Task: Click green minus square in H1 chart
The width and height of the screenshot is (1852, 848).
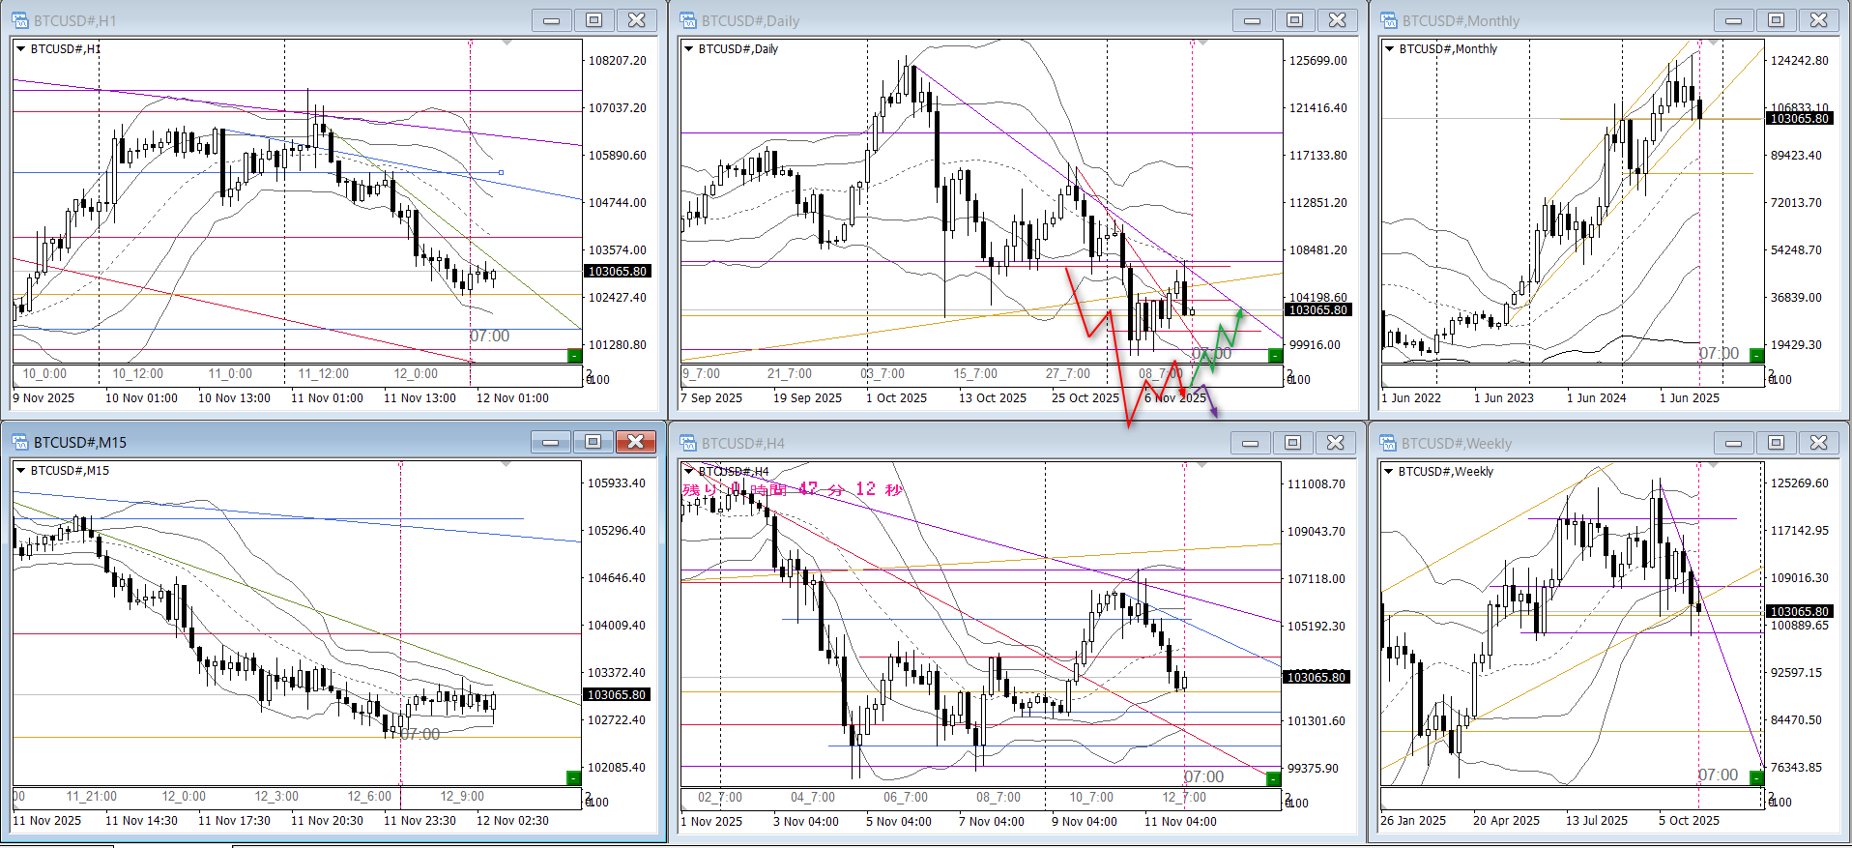Action: click(x=574, y=356)
